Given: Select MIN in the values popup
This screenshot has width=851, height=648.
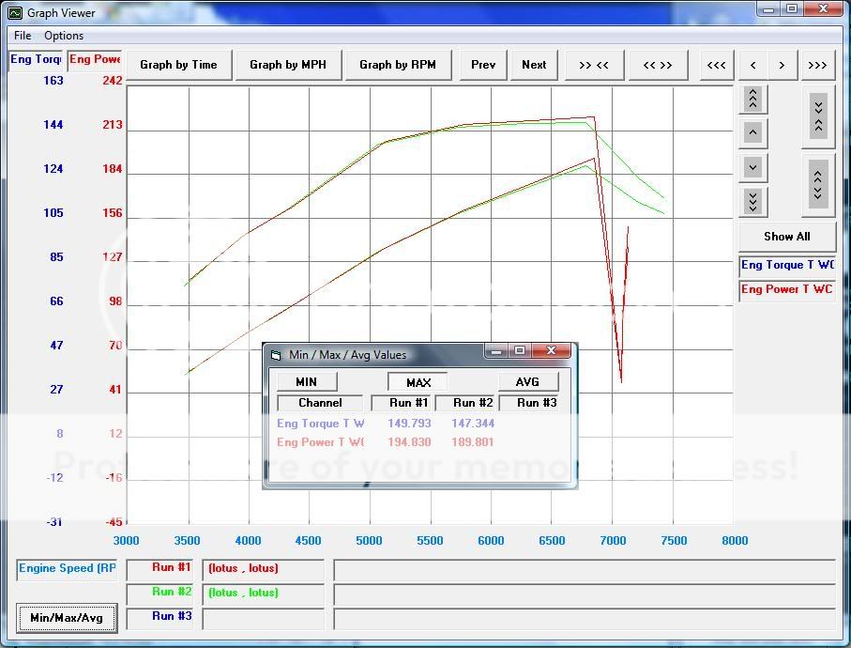Looking at the screenshot, I should 306,382.
